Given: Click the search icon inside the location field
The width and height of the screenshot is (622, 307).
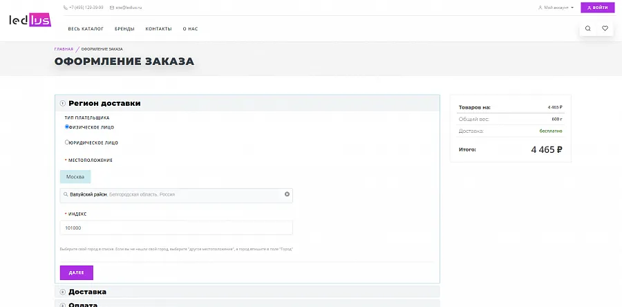Looking at the screenshot, I should coord(66,195).
